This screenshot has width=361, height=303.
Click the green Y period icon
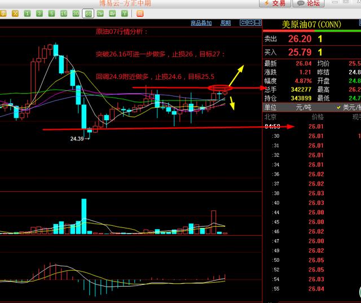pyautogui.click(x=125, y=14)
